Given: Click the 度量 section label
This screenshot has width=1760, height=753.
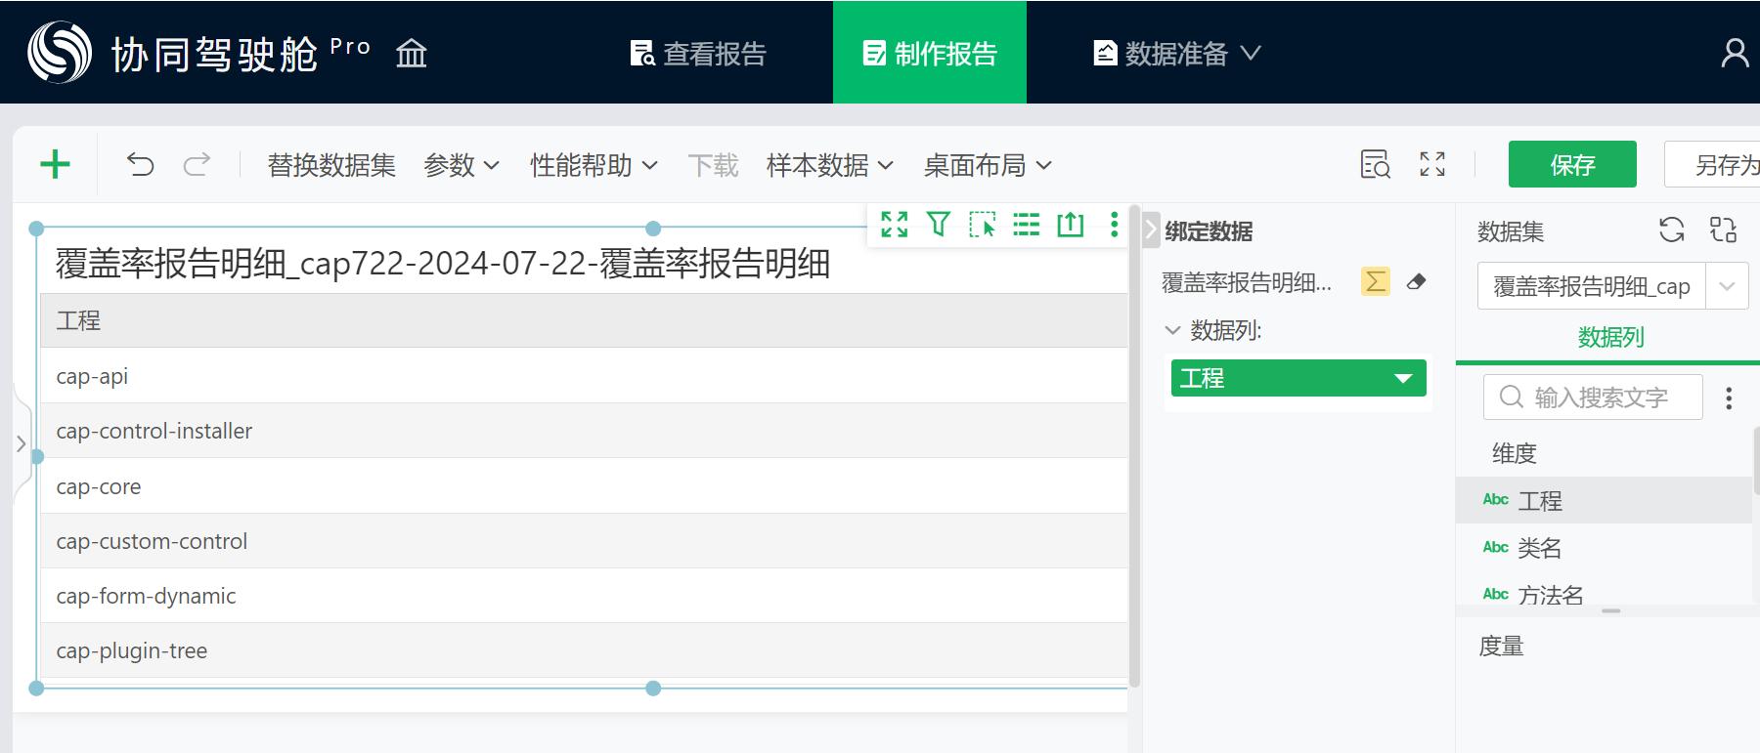Looking at the screenshot, I should pos(1501,646).
